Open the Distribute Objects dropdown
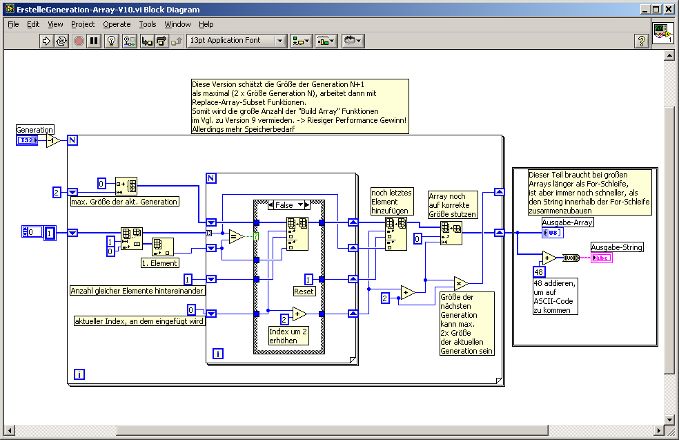 coord(326,41)
